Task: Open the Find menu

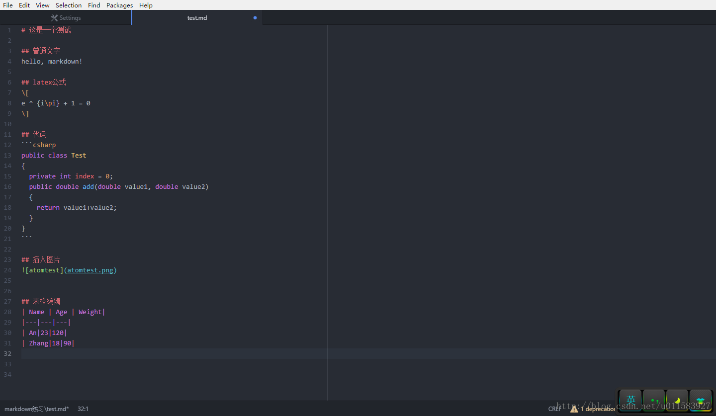Action: click(x=94, y=5)
